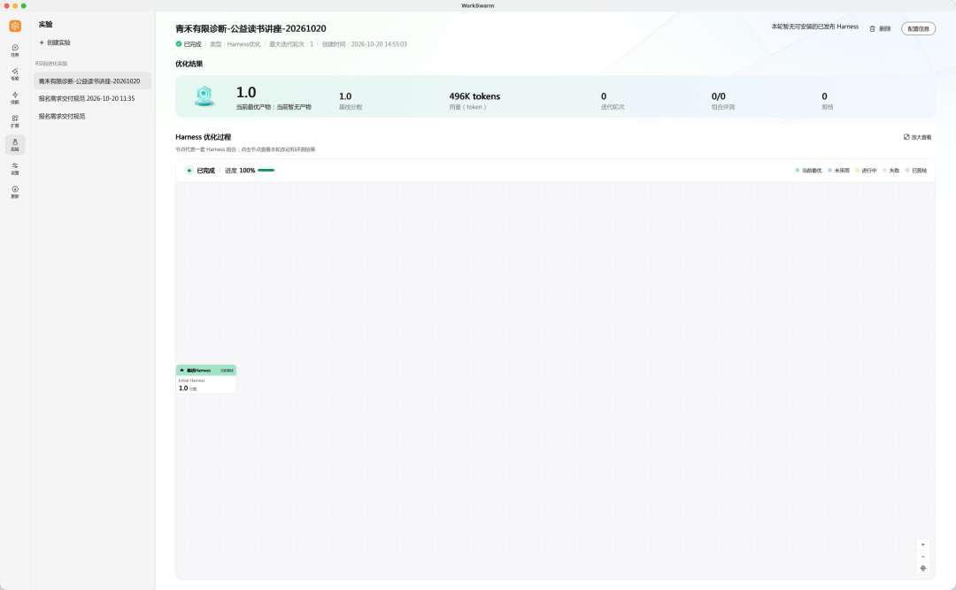The image size is (956, 590).
Task: Click the gray 已剪枝 legend label
Action: click(x=919, y=171)
